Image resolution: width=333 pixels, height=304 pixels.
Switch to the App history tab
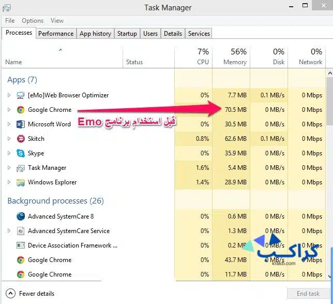95,34
